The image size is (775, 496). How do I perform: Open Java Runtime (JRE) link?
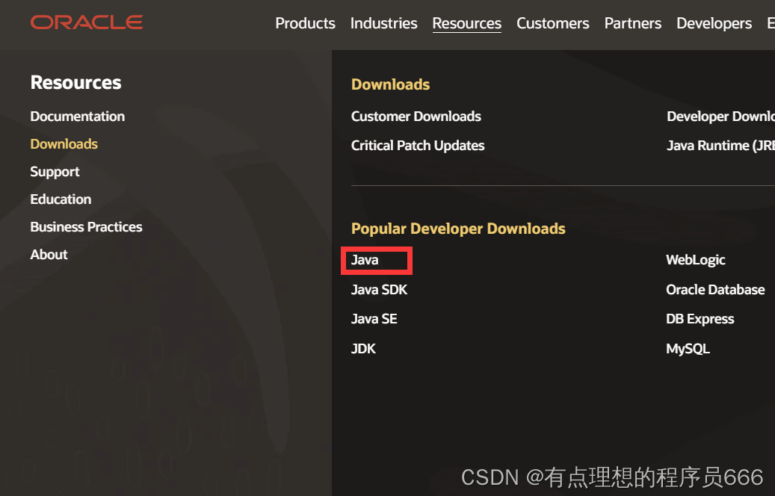click(x=720, y=146)
